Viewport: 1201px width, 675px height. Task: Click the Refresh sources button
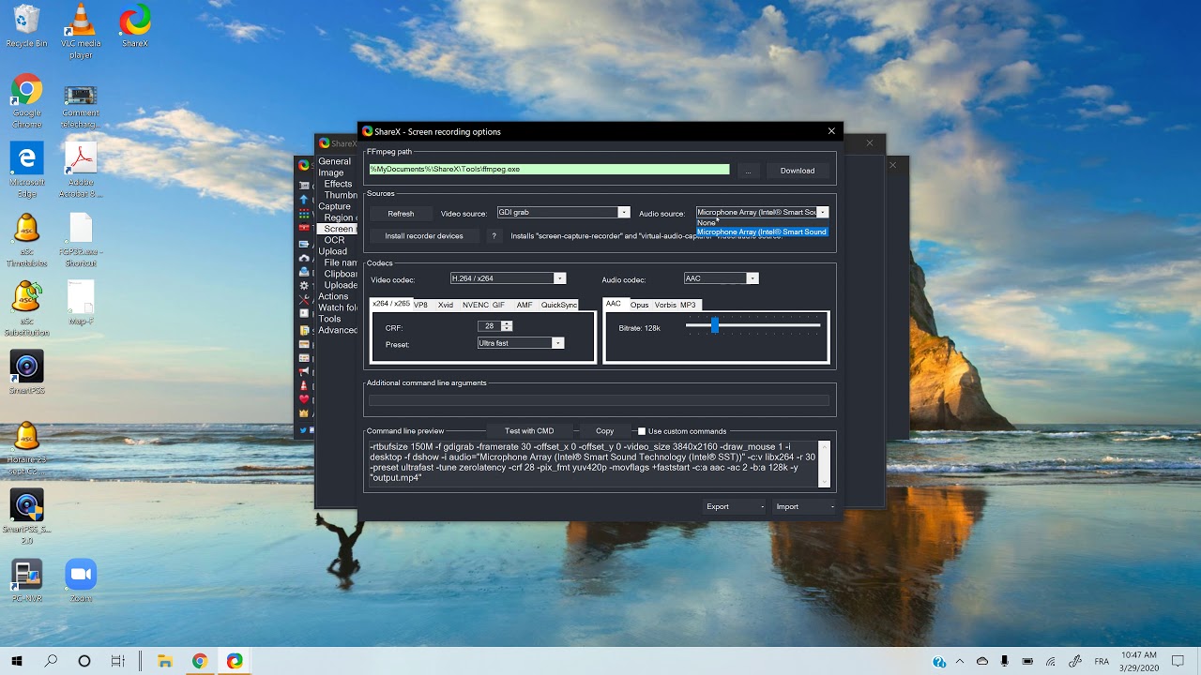click(x=401, y=214)
